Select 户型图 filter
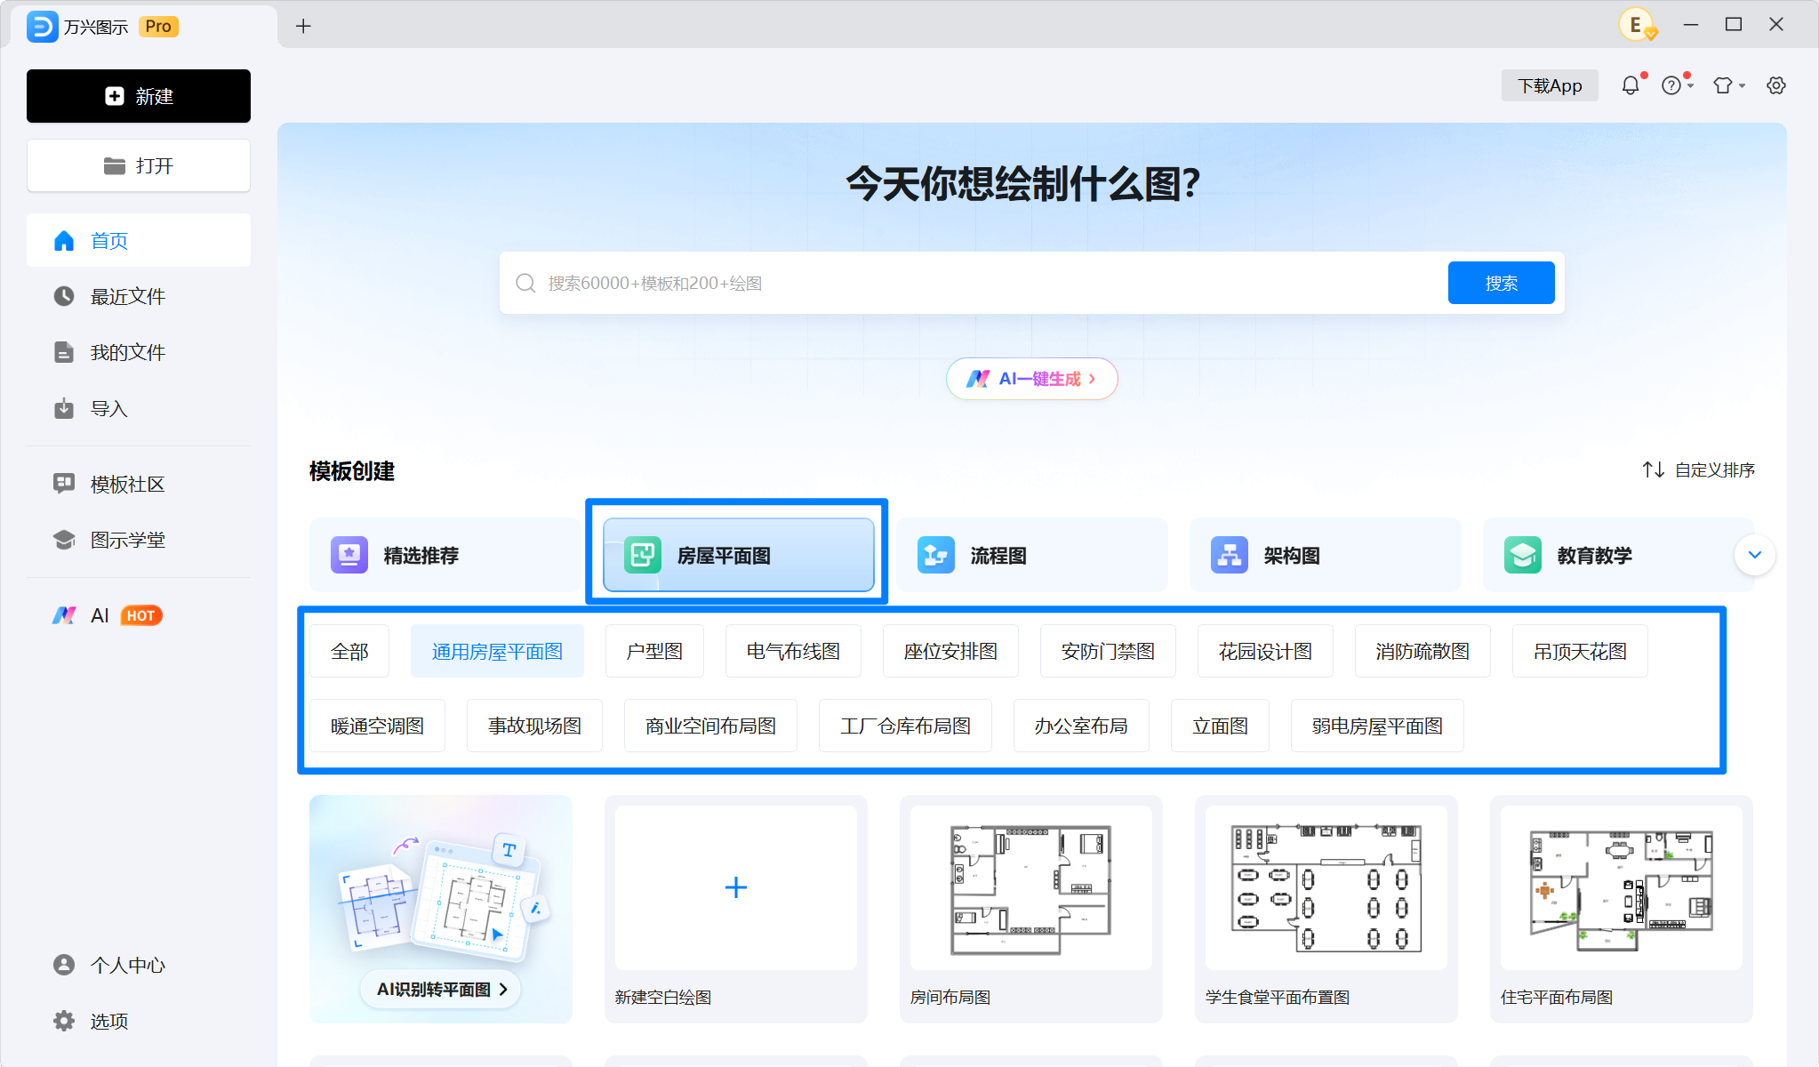Screen dimensions: 1819x1067 (654, 651)
